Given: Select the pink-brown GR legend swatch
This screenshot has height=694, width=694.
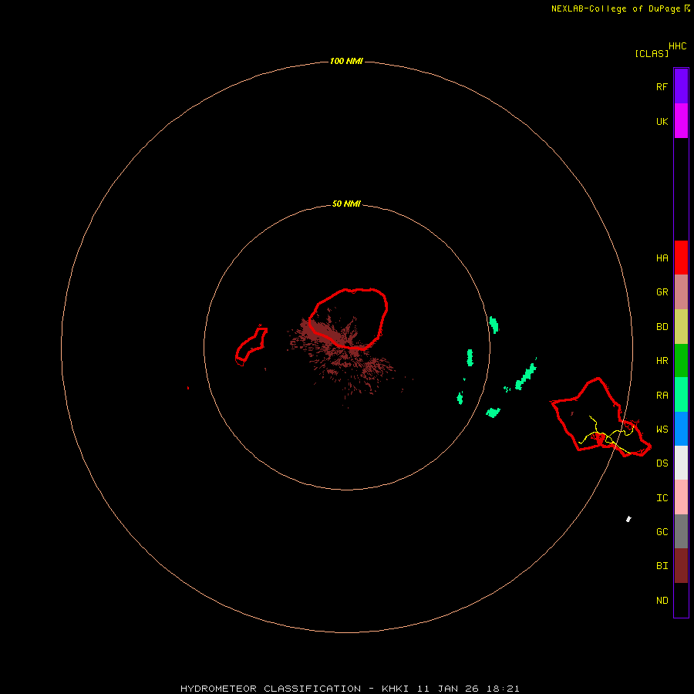Looking at the screenshot, I should (681, 292).
